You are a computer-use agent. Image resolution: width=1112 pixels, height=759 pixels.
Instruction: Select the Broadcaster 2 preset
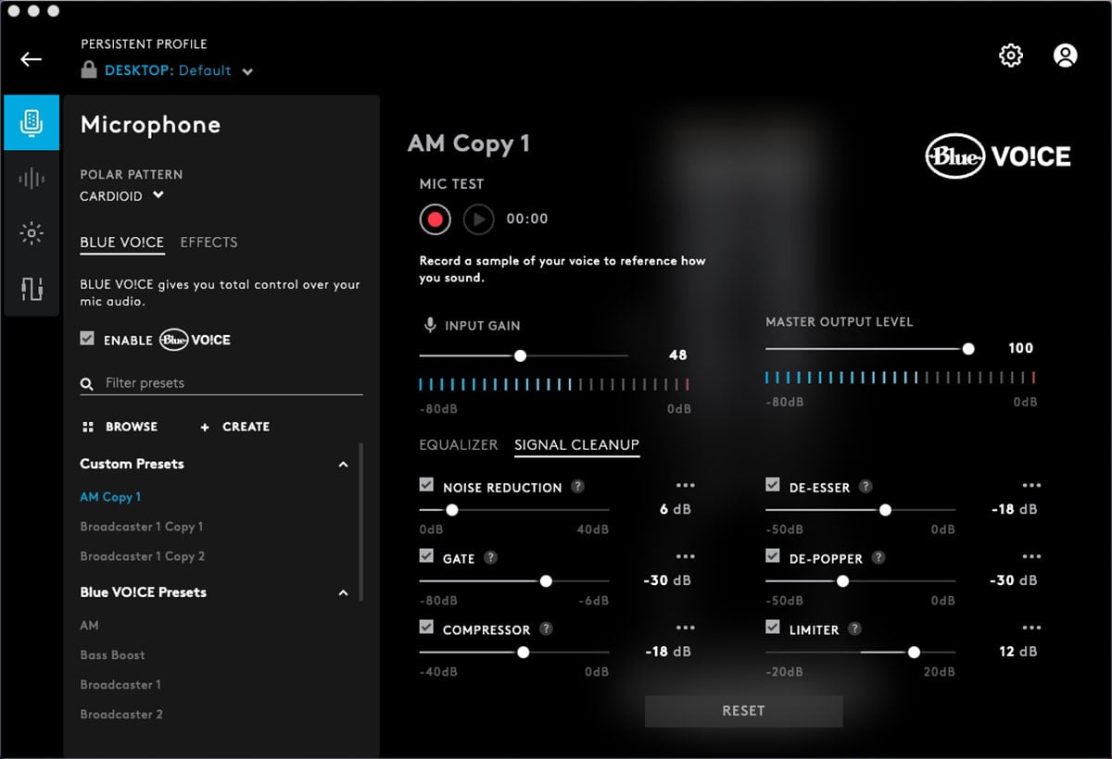121,715
